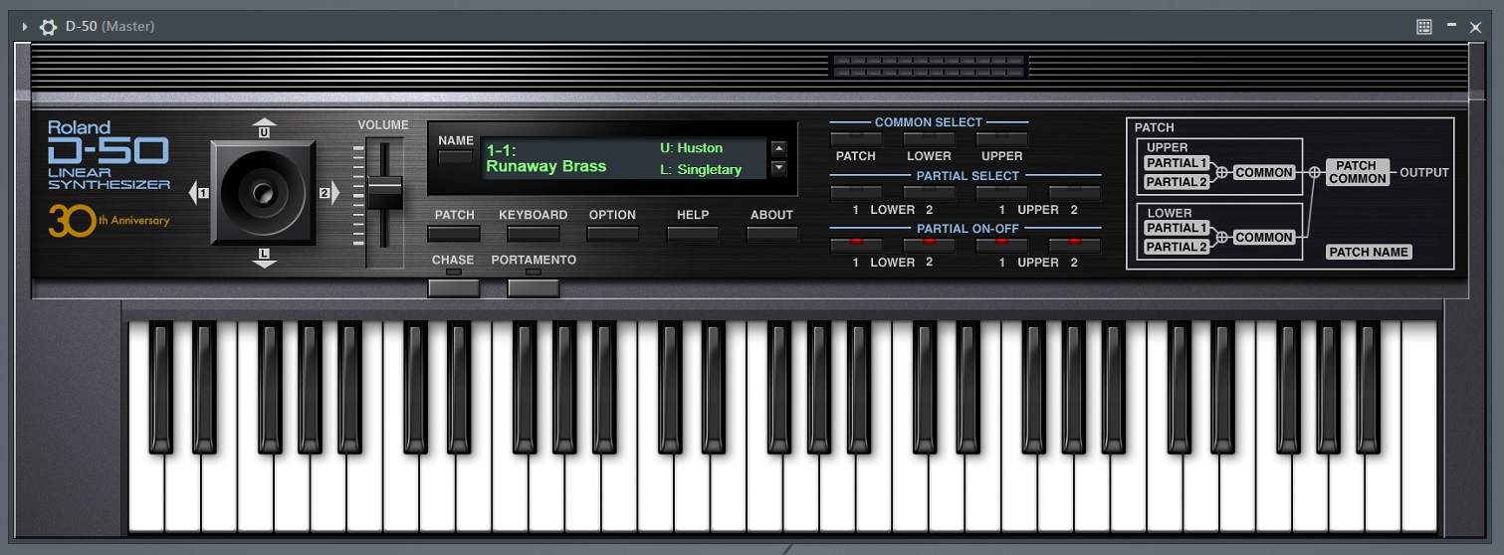
Task: Minimize the D-50 plugin window
Action: point(1451,26)
